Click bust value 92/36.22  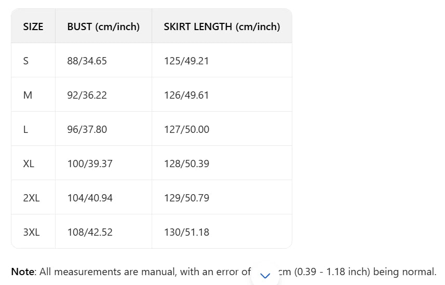click(x=87, y=95)
